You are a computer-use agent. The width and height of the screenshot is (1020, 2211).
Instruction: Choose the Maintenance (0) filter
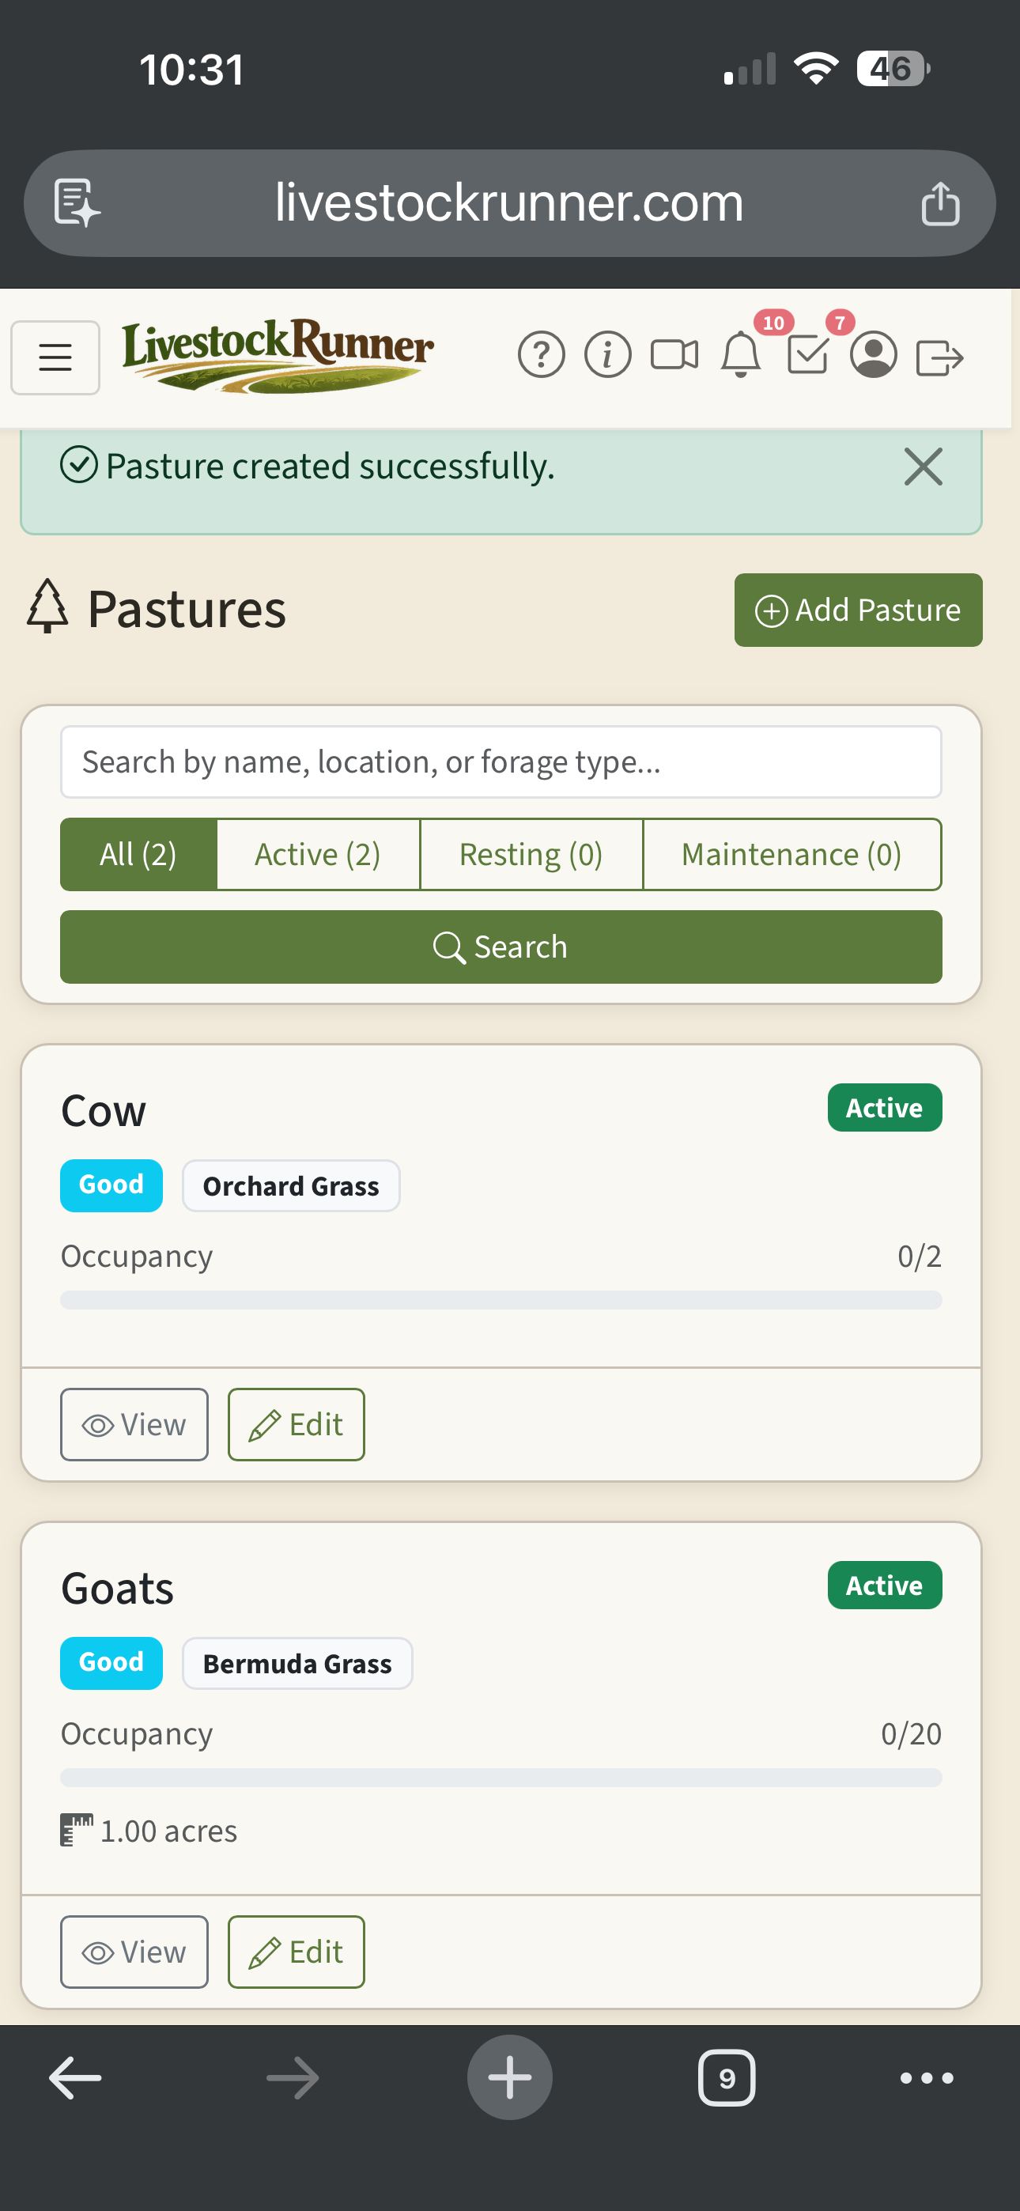[x=791, y=853]
